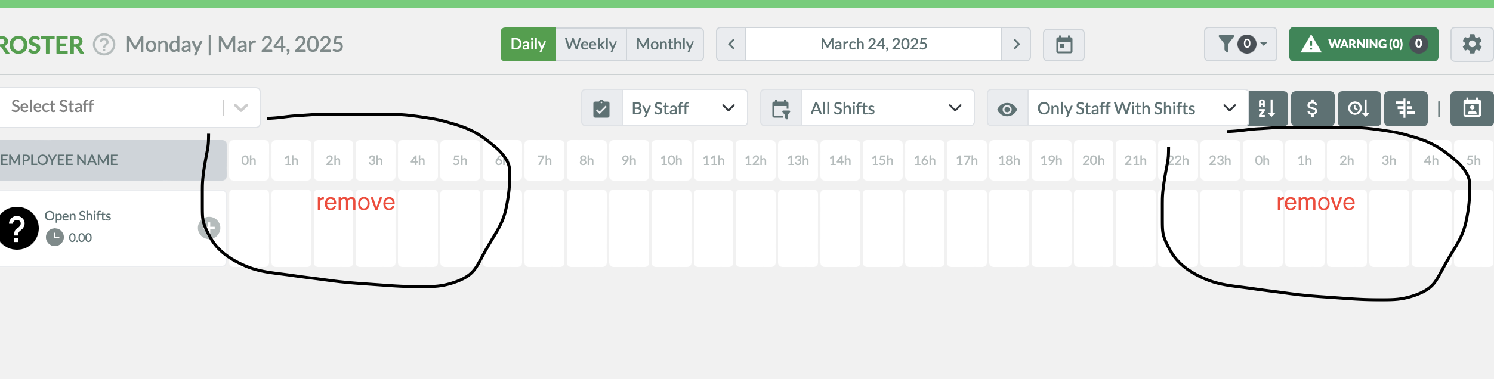
Task: Expand the All Shifts dropdown
Action: tap(955, 108)
